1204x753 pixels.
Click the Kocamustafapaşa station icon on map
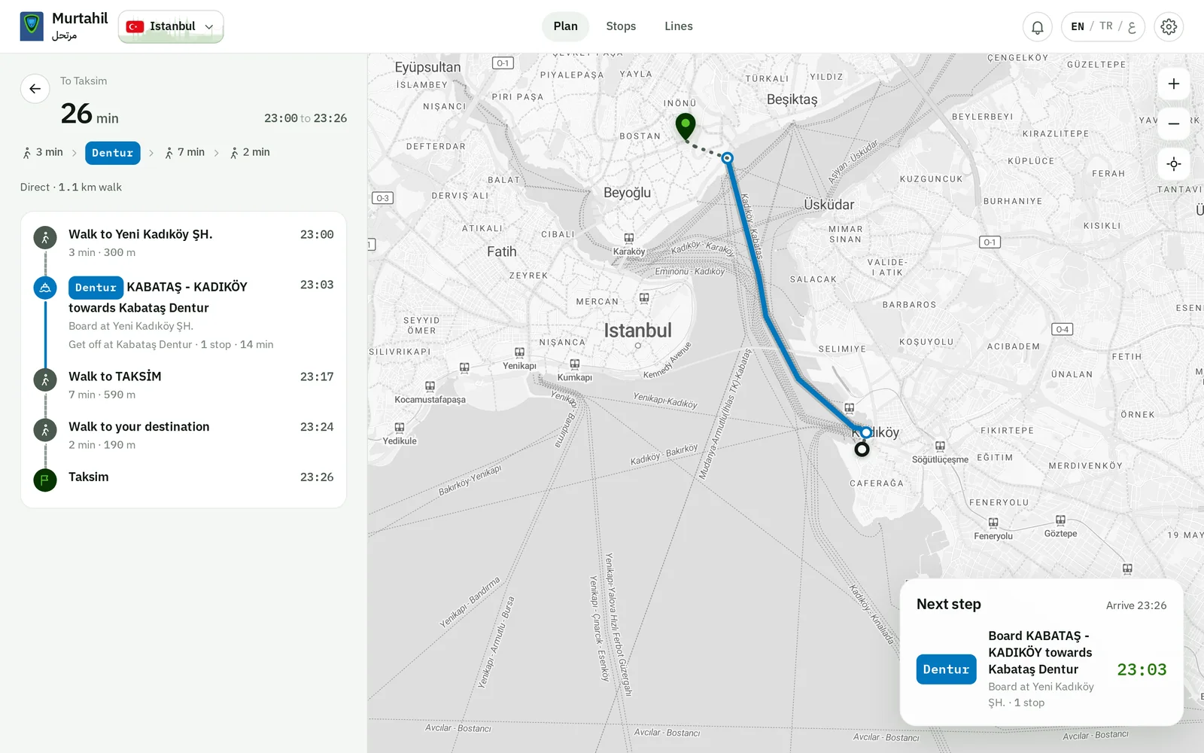coord(430,386)
